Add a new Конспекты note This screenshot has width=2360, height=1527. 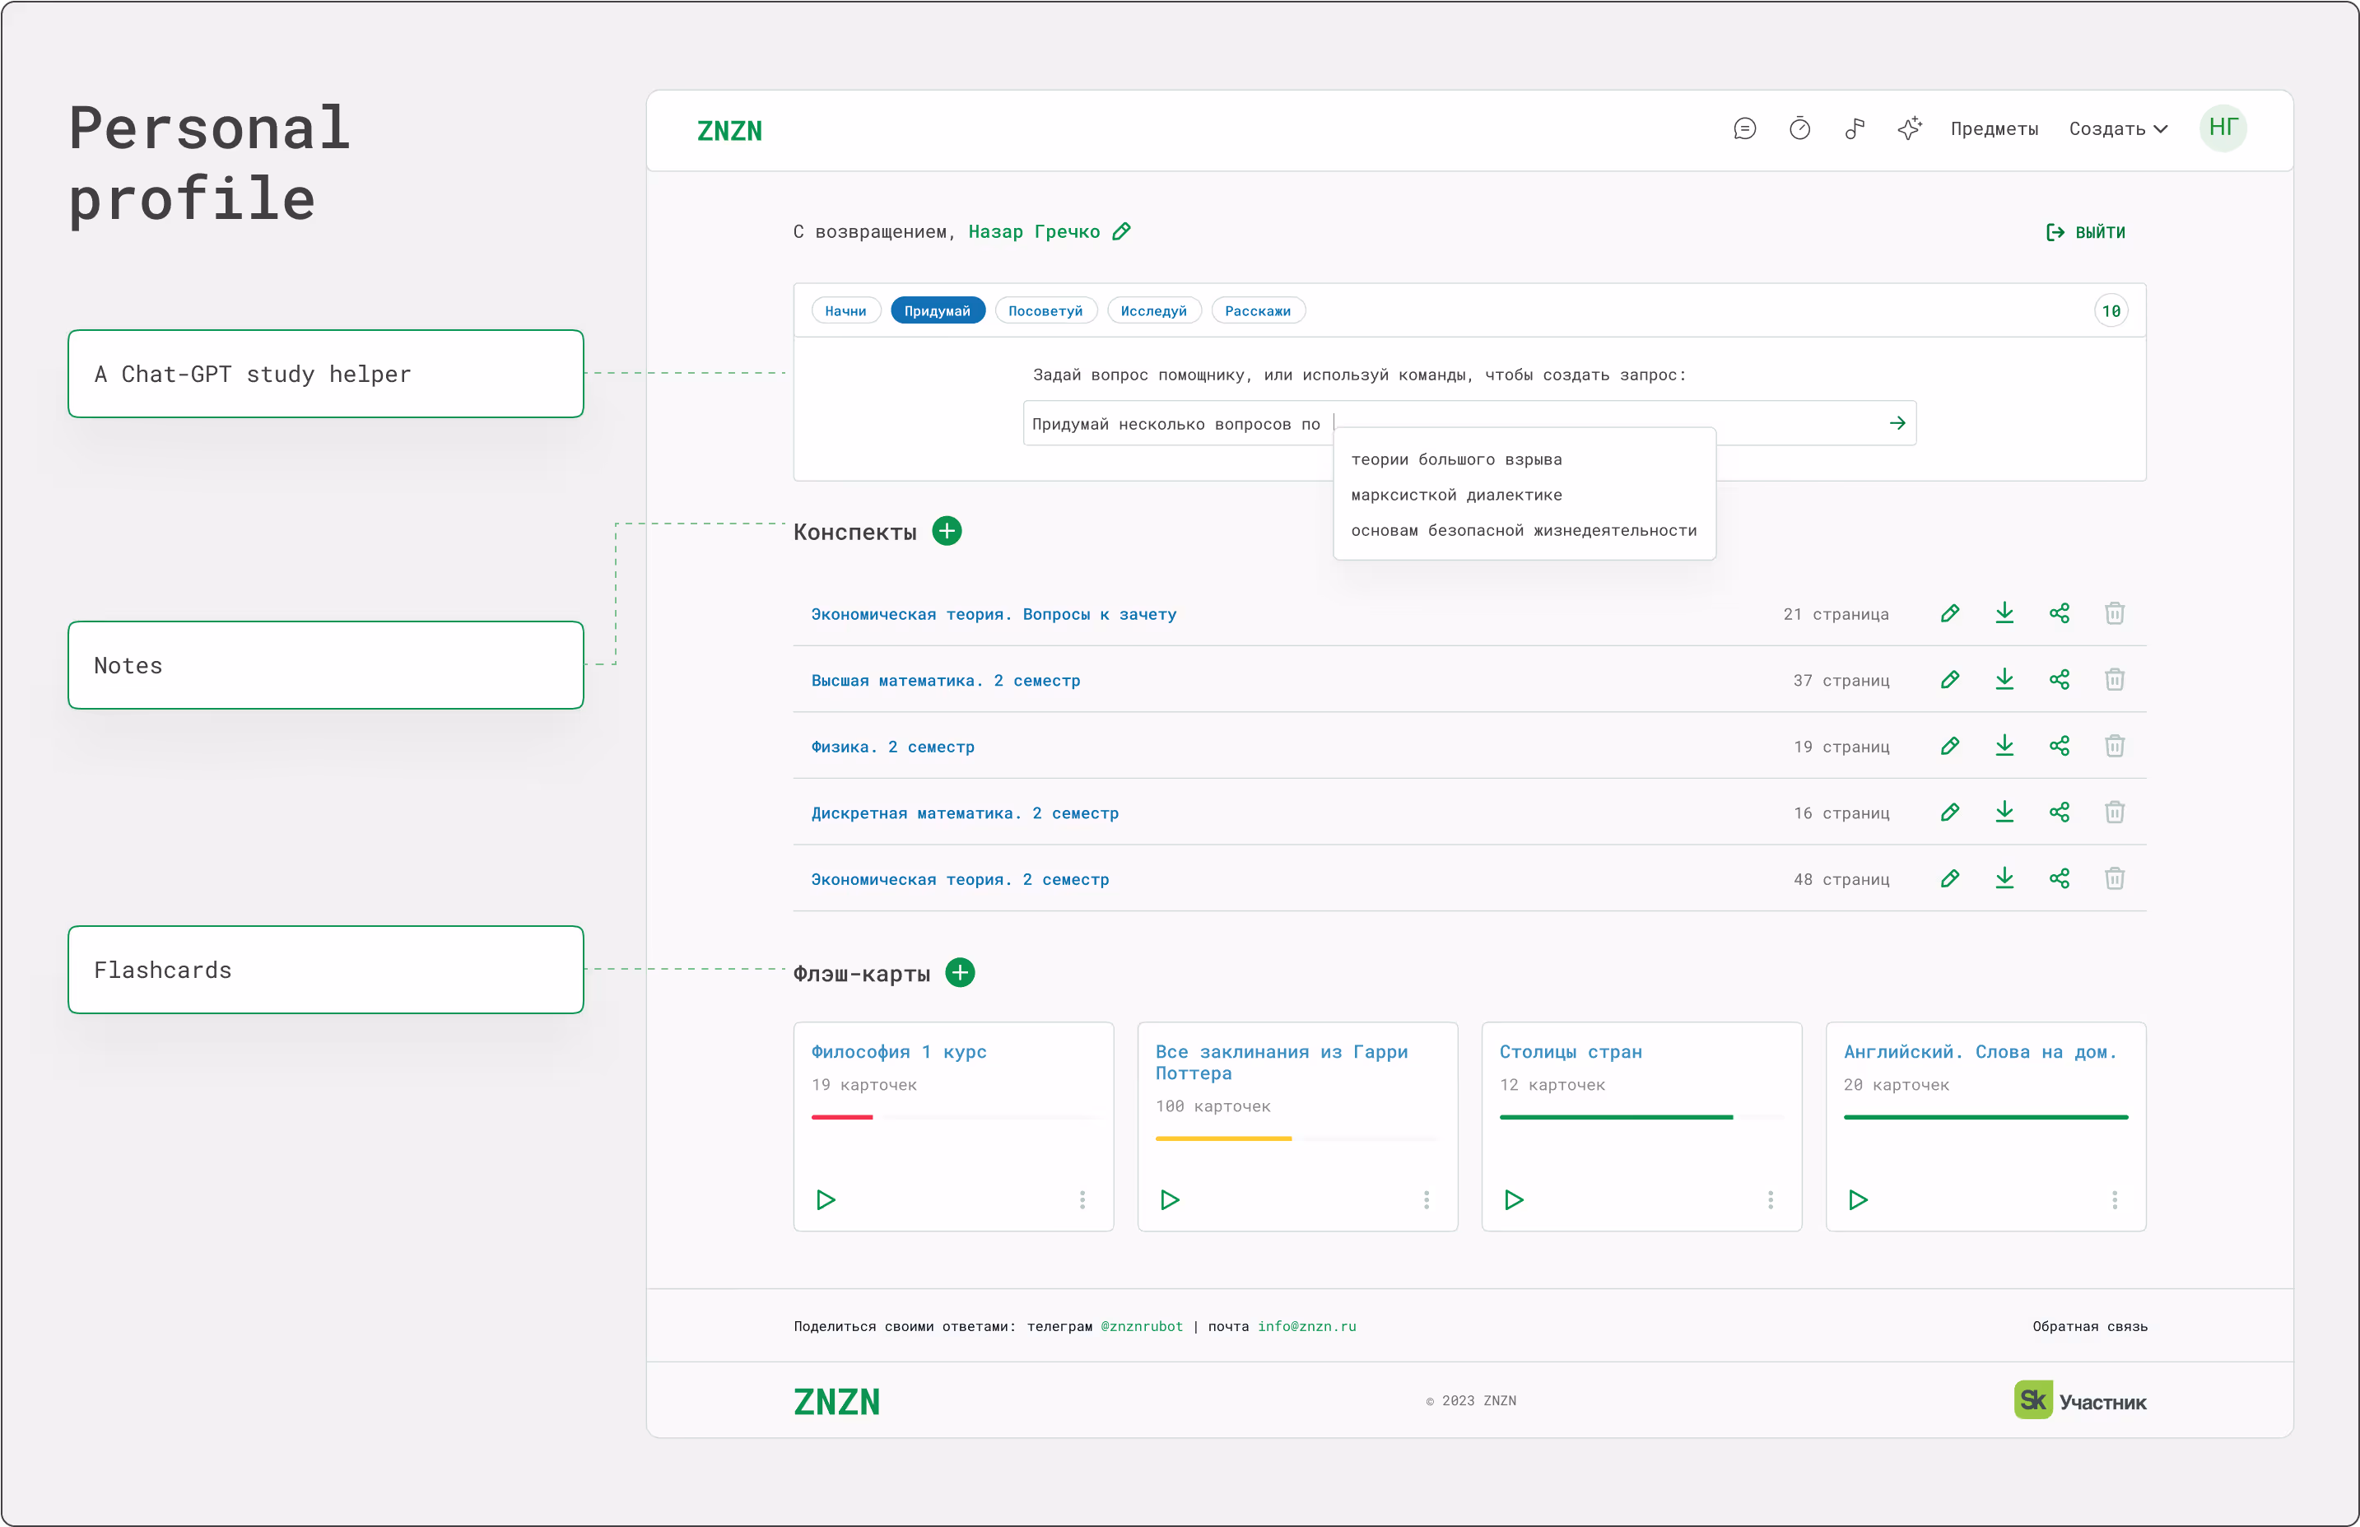947,532
